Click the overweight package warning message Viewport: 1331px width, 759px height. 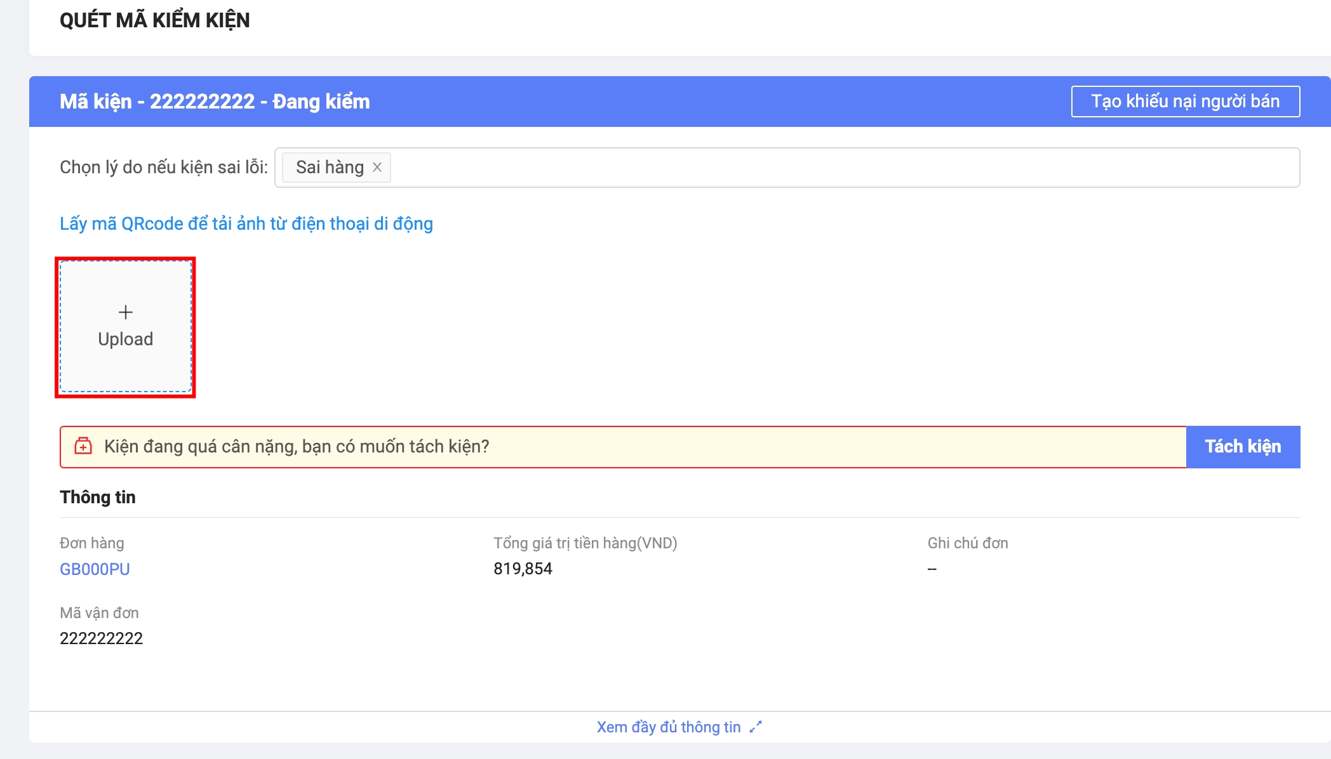coord(297,447)
